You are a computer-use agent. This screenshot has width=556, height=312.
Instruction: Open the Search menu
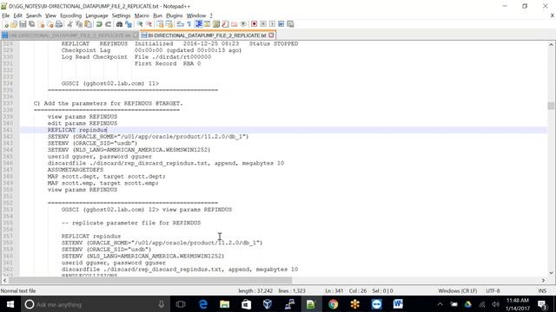coord(34,16)
